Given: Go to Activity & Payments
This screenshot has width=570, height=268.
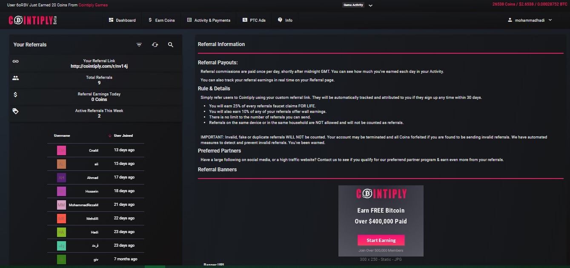Looking at the screenshot, I should pos(209,20).
